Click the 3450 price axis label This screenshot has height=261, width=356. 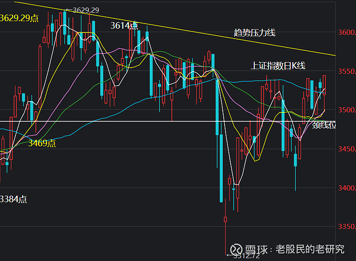pyautogui.click(x=347, y=149)
